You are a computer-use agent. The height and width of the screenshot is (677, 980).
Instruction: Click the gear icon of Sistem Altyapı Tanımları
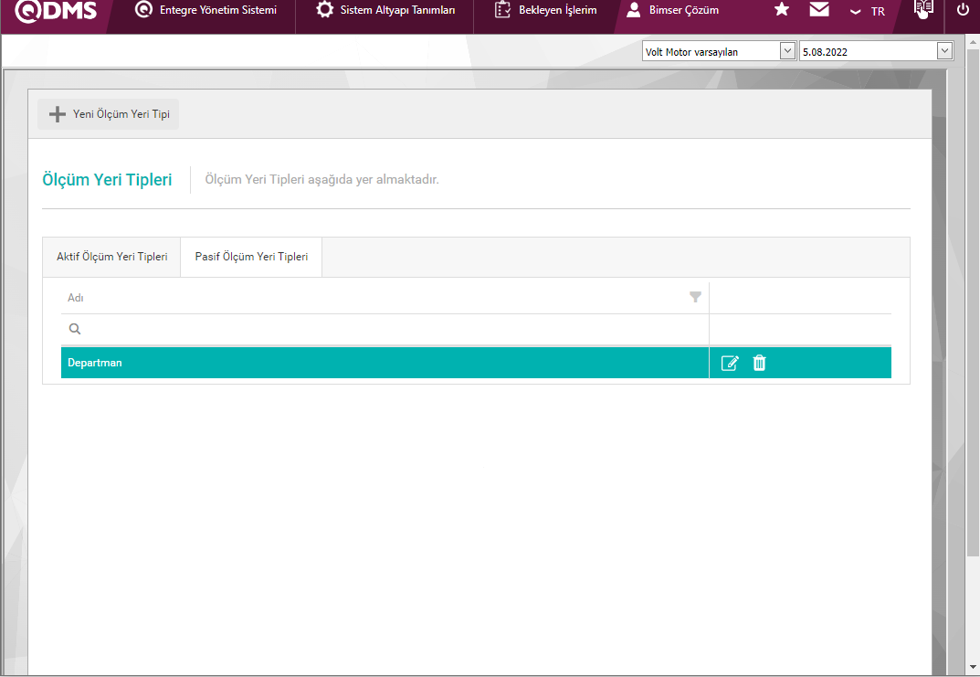point(324,10)
